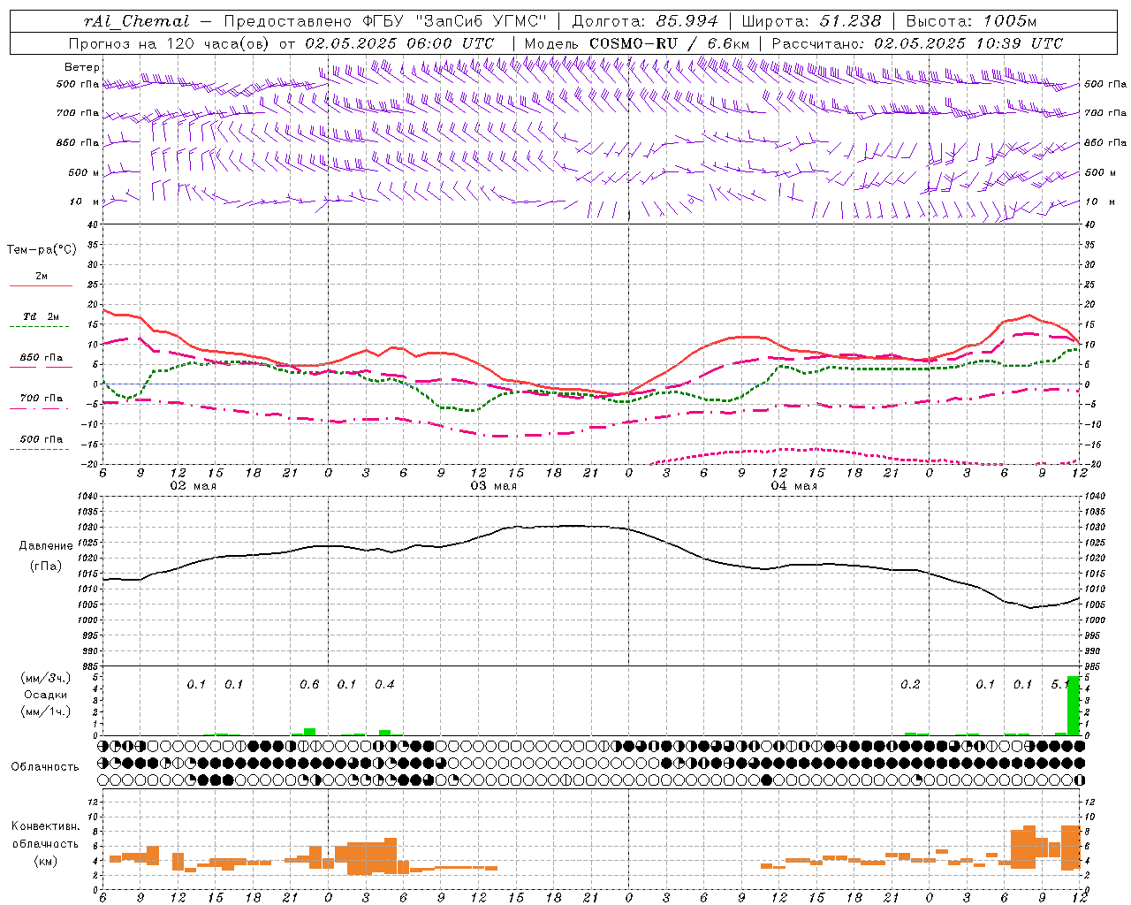Click the Давление pressure panel label
1131x905 pixels.
point(44,546)
